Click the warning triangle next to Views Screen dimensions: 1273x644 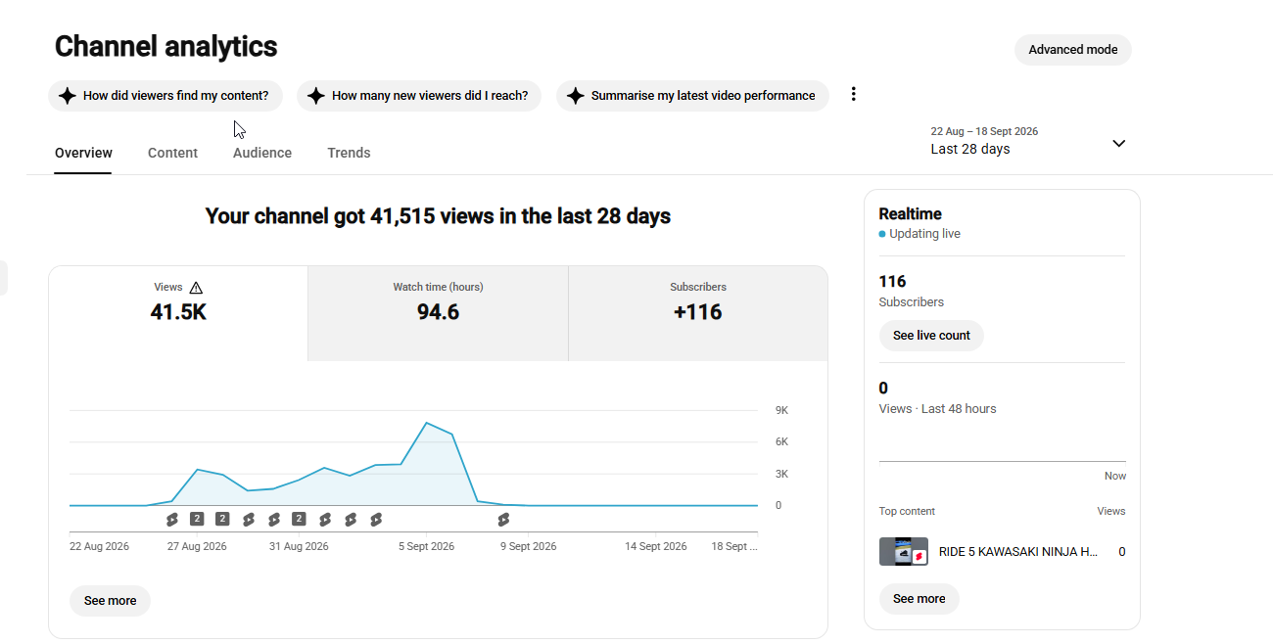point(196,288)
